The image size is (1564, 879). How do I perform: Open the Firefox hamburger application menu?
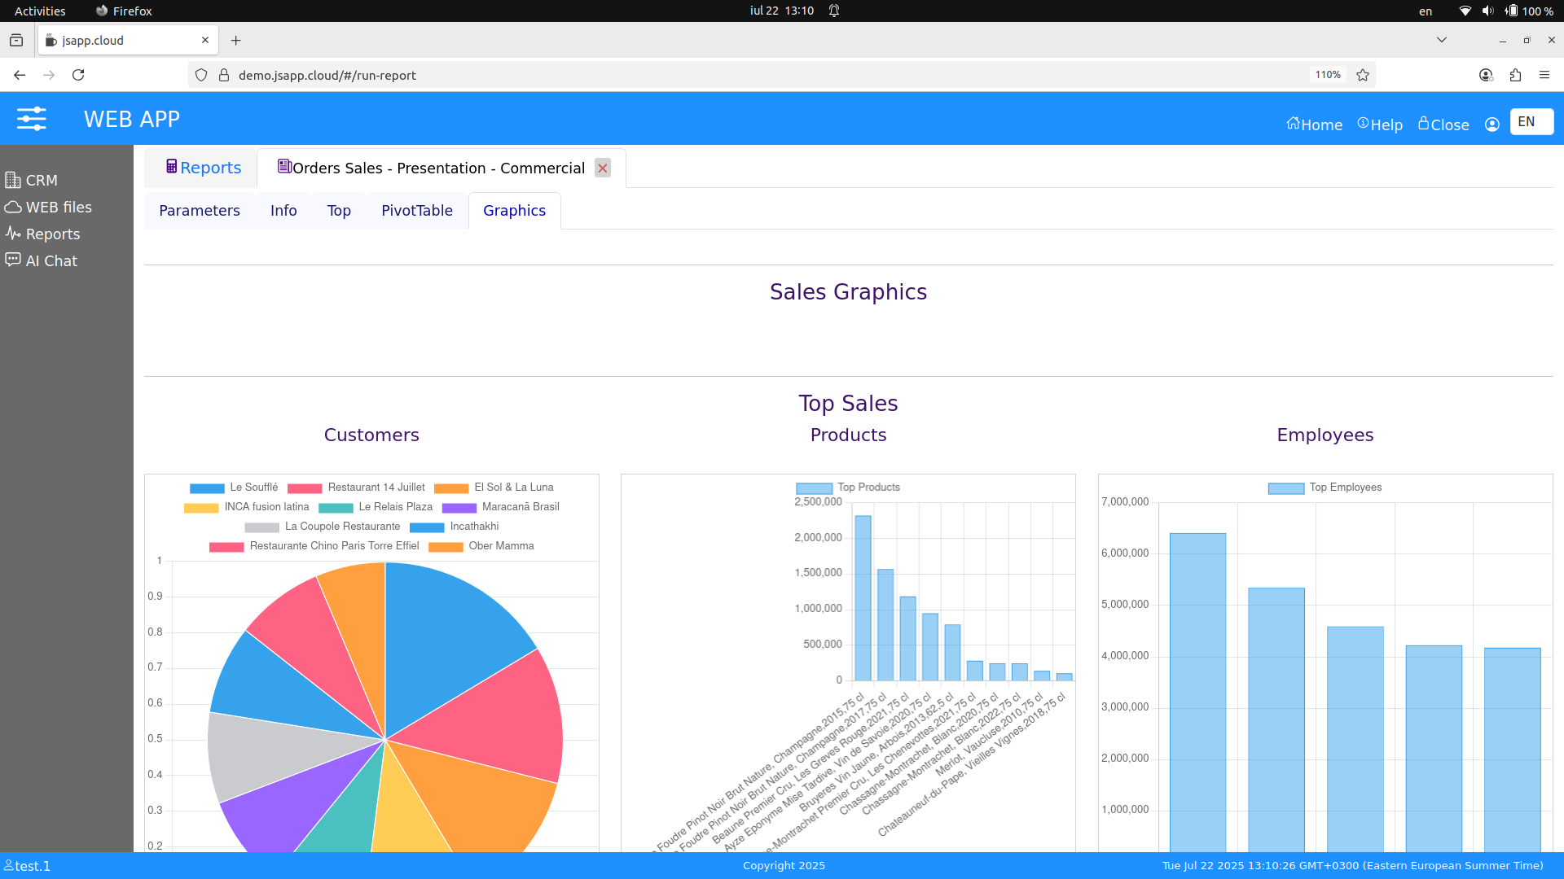(x=1544, y=75)
